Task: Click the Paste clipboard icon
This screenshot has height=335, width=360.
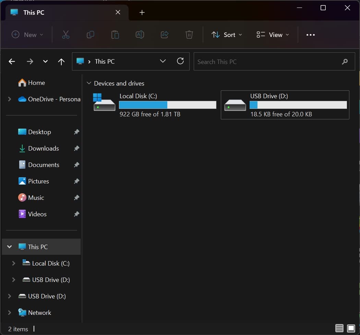Action: click(x=115, y=35)
